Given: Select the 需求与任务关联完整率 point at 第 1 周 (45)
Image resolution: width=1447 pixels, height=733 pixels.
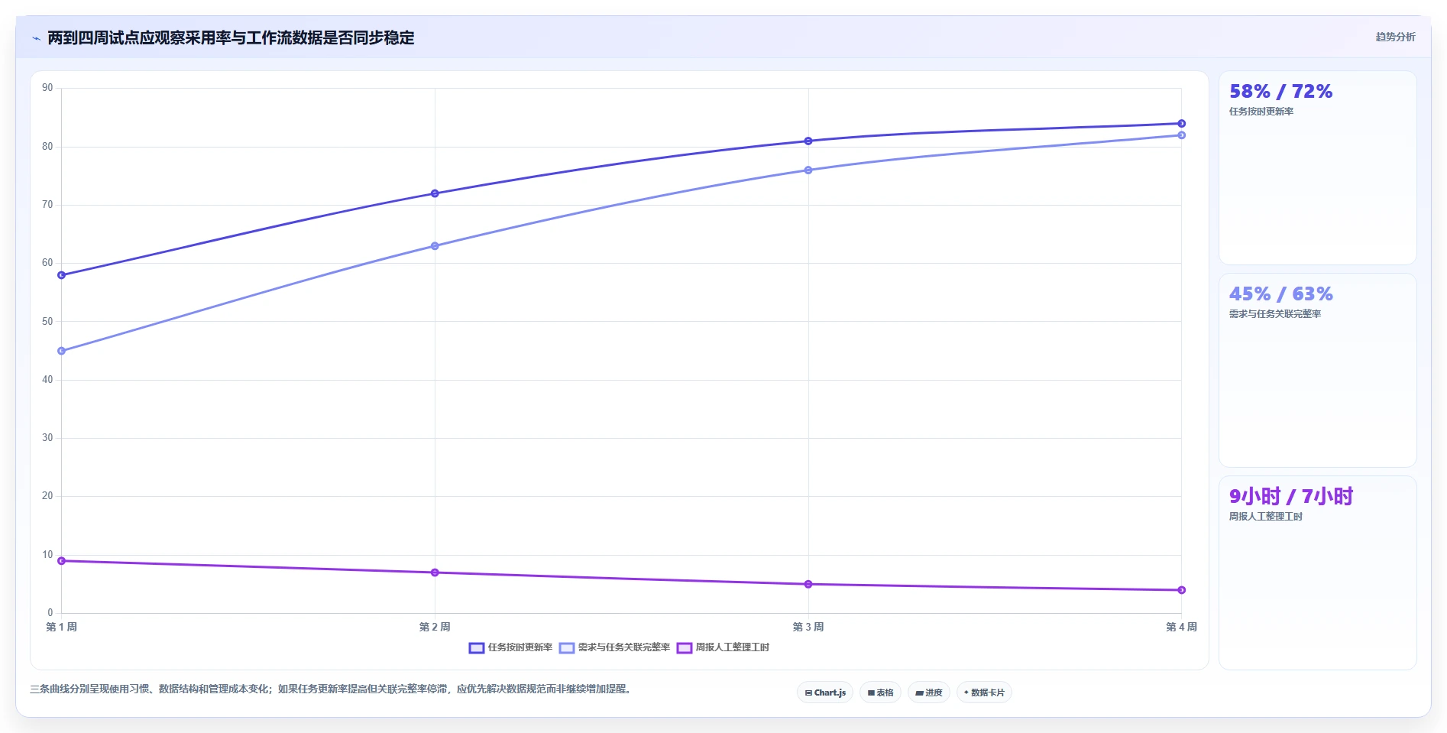Looking at the screenshot, I should pyautogui.click(x=62, y=351).
